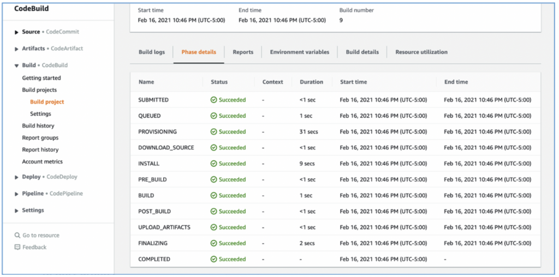Open the Reports tab

tap(243, 52)
